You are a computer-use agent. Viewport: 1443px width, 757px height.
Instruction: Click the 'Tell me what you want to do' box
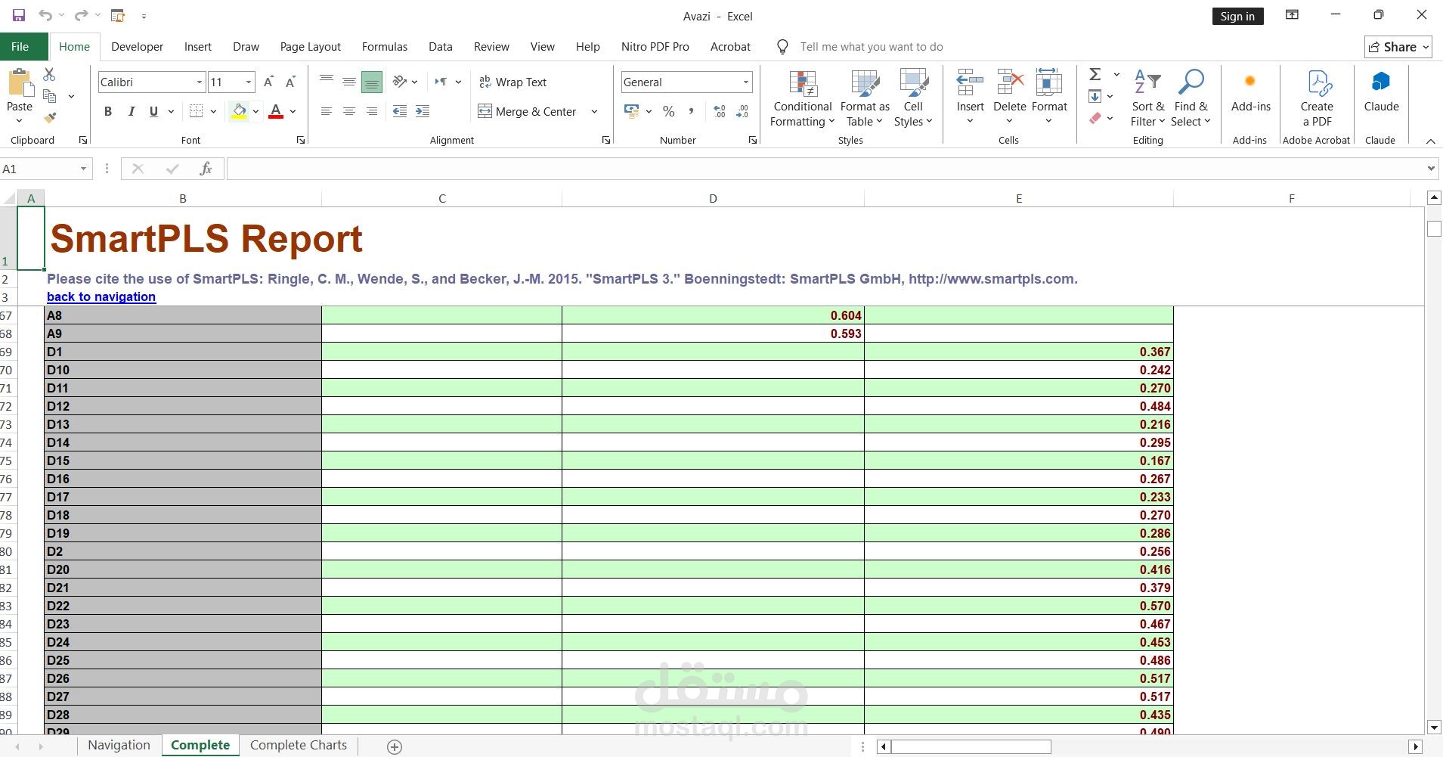point(872,47)
